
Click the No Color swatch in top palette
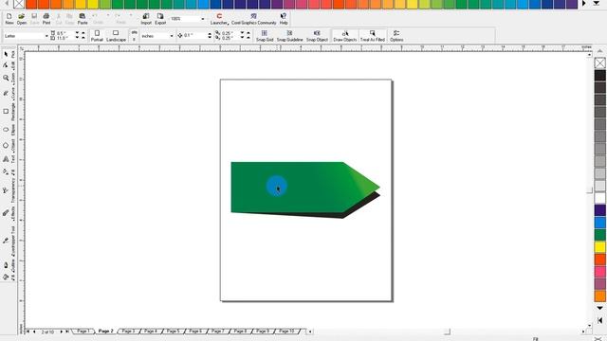click(x=19, y=4)
